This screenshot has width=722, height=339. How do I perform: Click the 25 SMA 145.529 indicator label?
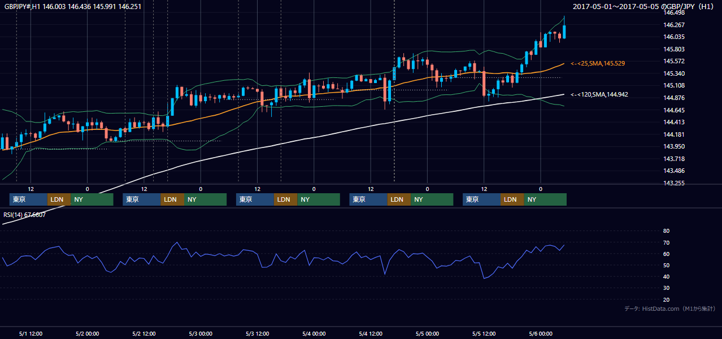click(598, 63)
